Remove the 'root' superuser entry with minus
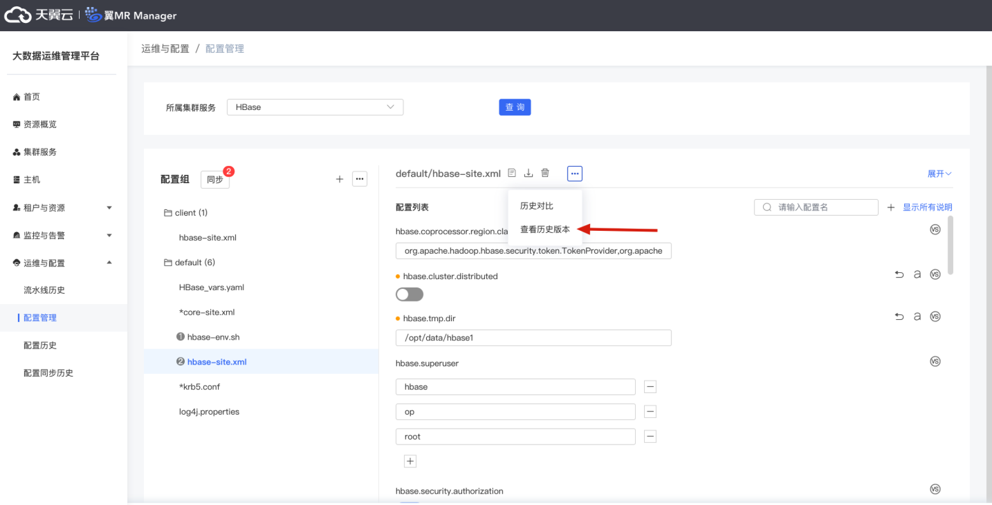Image resolution: width=992 pixels, height=505 pixels. (651, 436)
